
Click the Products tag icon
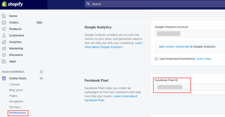pos(4,29)
